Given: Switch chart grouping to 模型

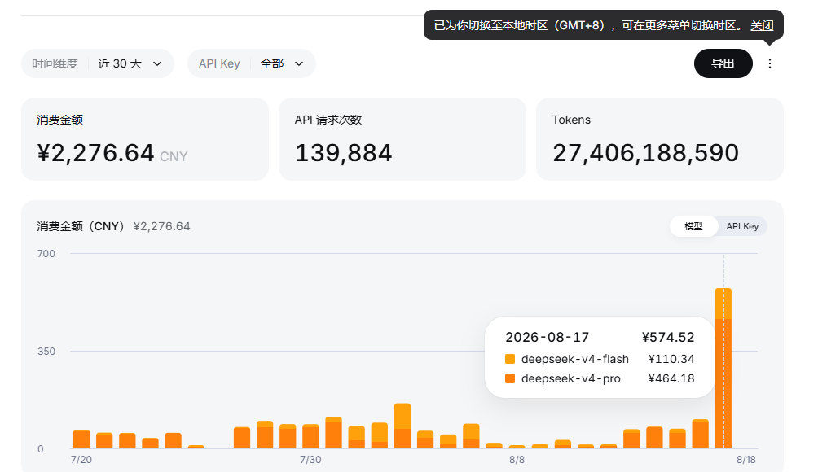Looking at the screenshot, I should [x=693, y=226].
